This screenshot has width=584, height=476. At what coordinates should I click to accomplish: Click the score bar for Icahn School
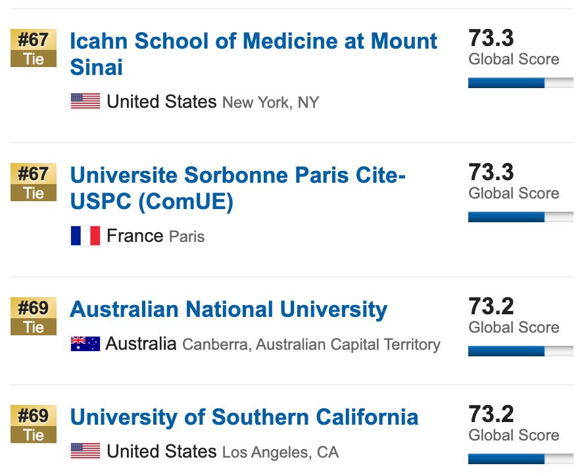tap(520, 83)
